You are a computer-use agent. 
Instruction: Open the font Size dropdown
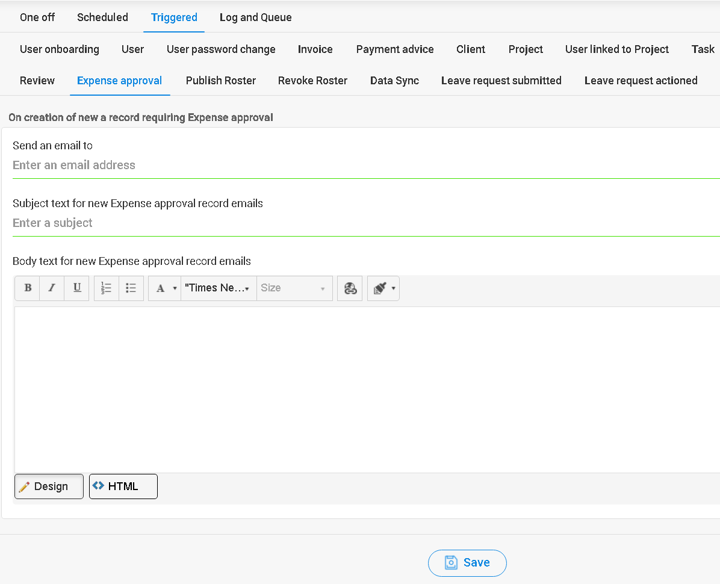click(x=294, y=288)
